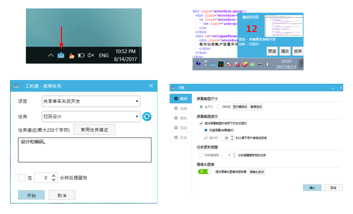Show hidden tray icons with up chevron
Image resolution: width=353 pixels, height=214 pixels.
point(50,56)
